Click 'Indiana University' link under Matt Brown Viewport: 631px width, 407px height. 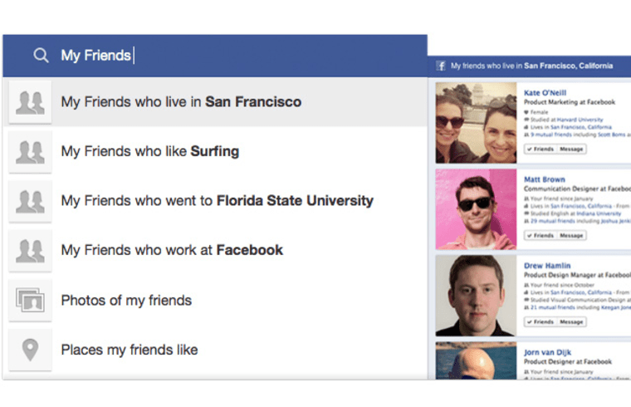coord(599,213)
